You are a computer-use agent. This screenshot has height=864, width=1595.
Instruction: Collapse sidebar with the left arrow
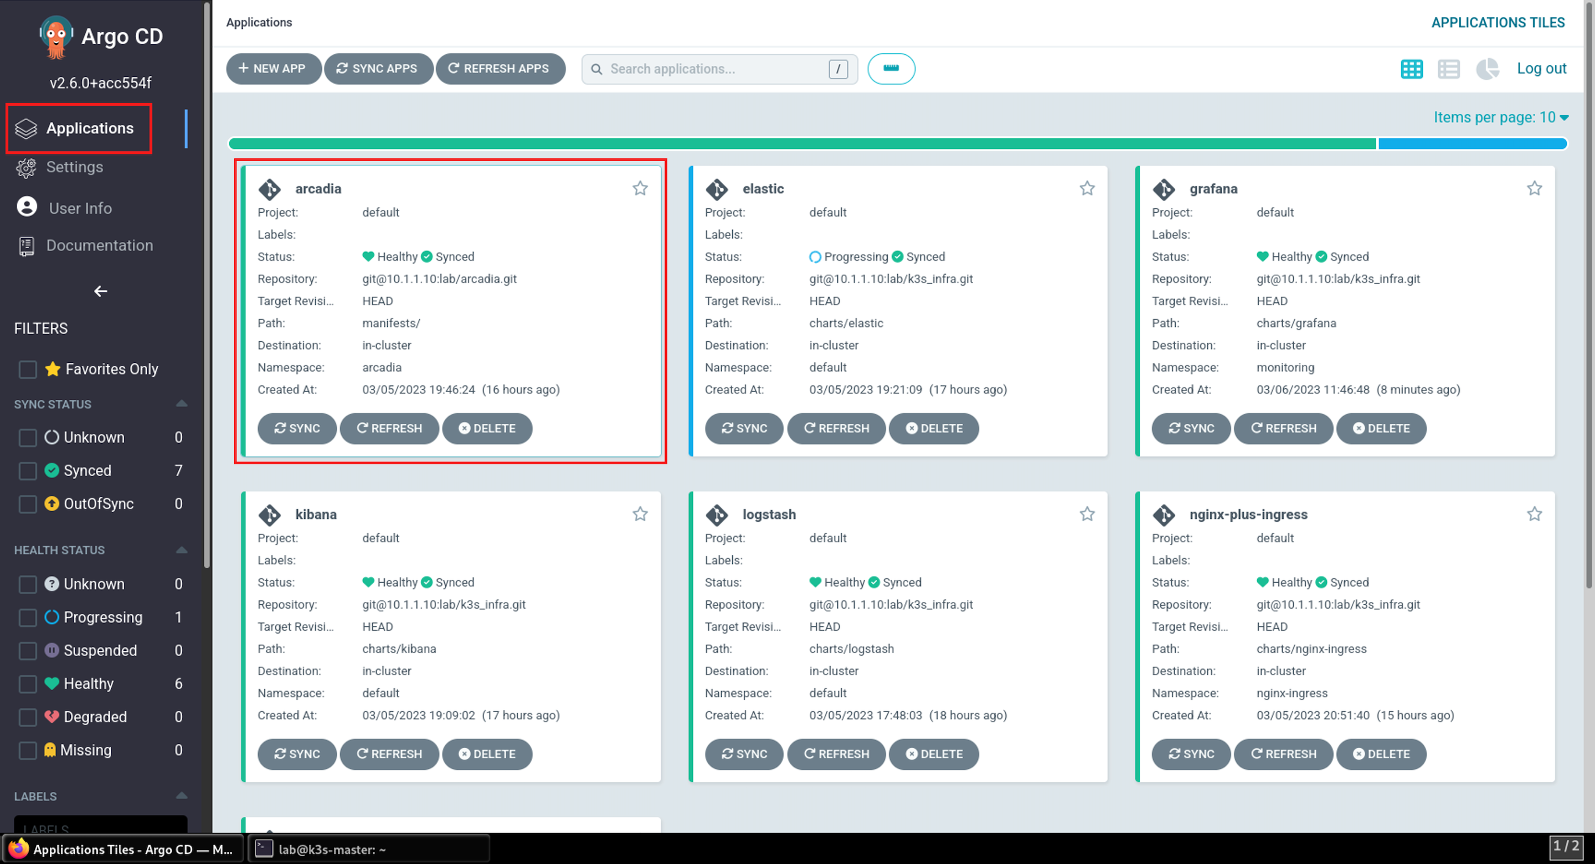100,291
